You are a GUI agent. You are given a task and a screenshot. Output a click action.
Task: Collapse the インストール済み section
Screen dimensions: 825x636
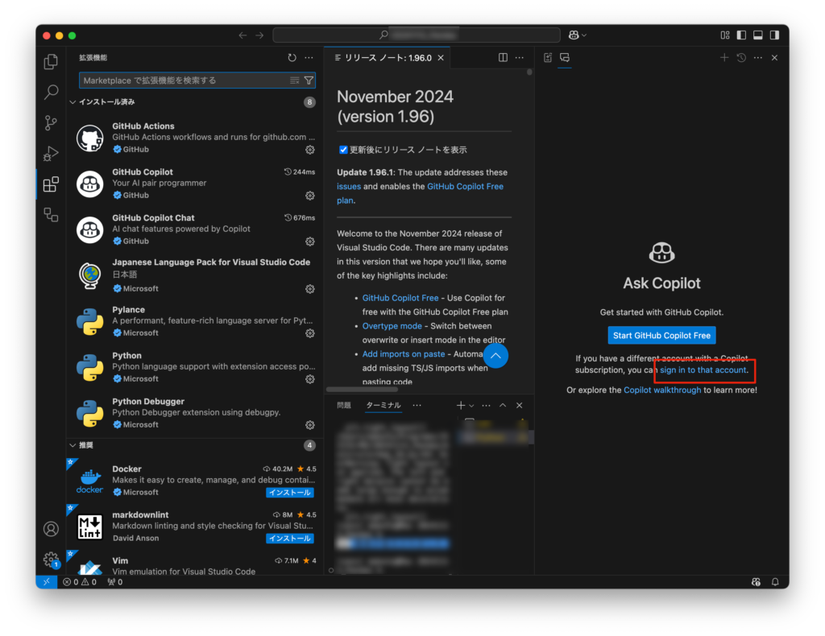point(73,102)
